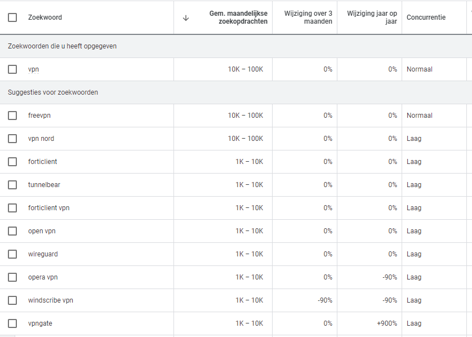Click the opera vpn keyword text

tap(43, 277)
